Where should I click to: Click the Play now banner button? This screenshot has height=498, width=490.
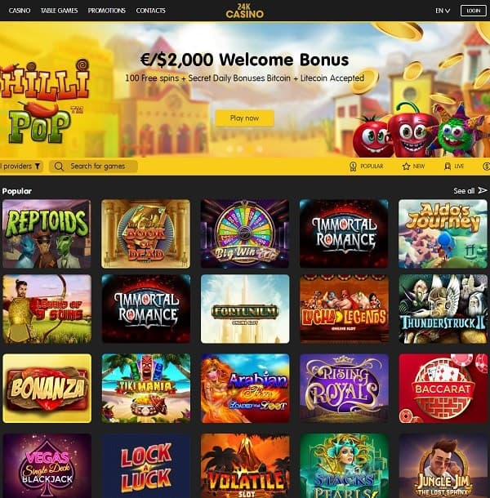pyautogui.click(x=245, y=118)
